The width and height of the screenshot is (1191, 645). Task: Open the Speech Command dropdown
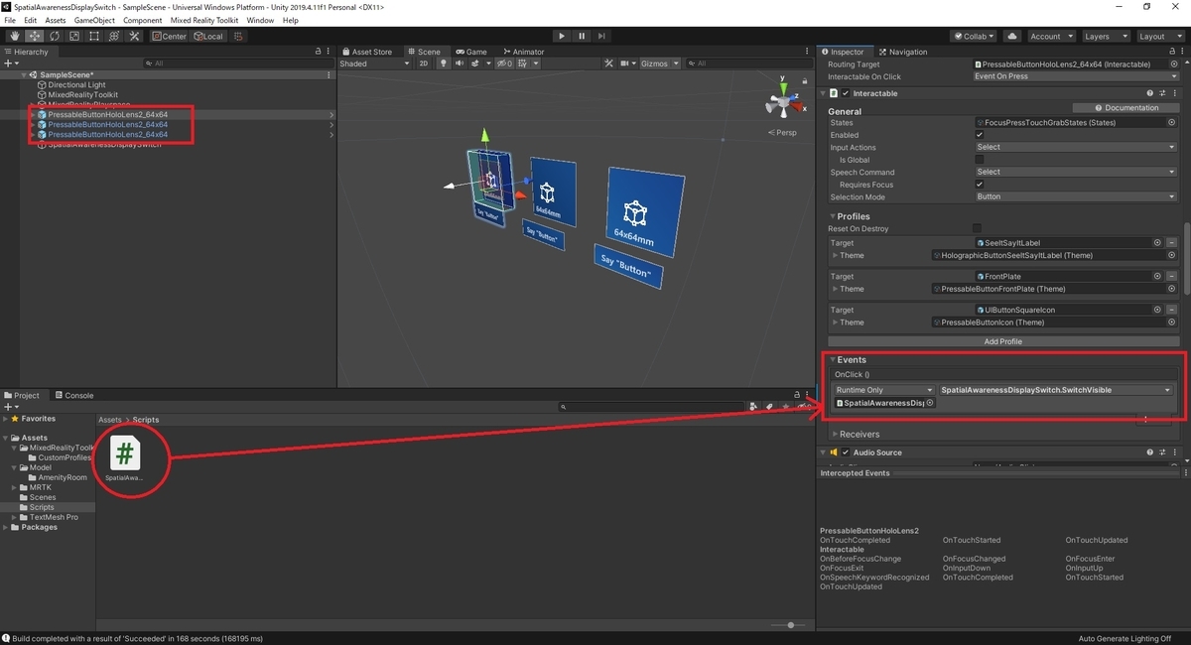[x=1075, y=172]
